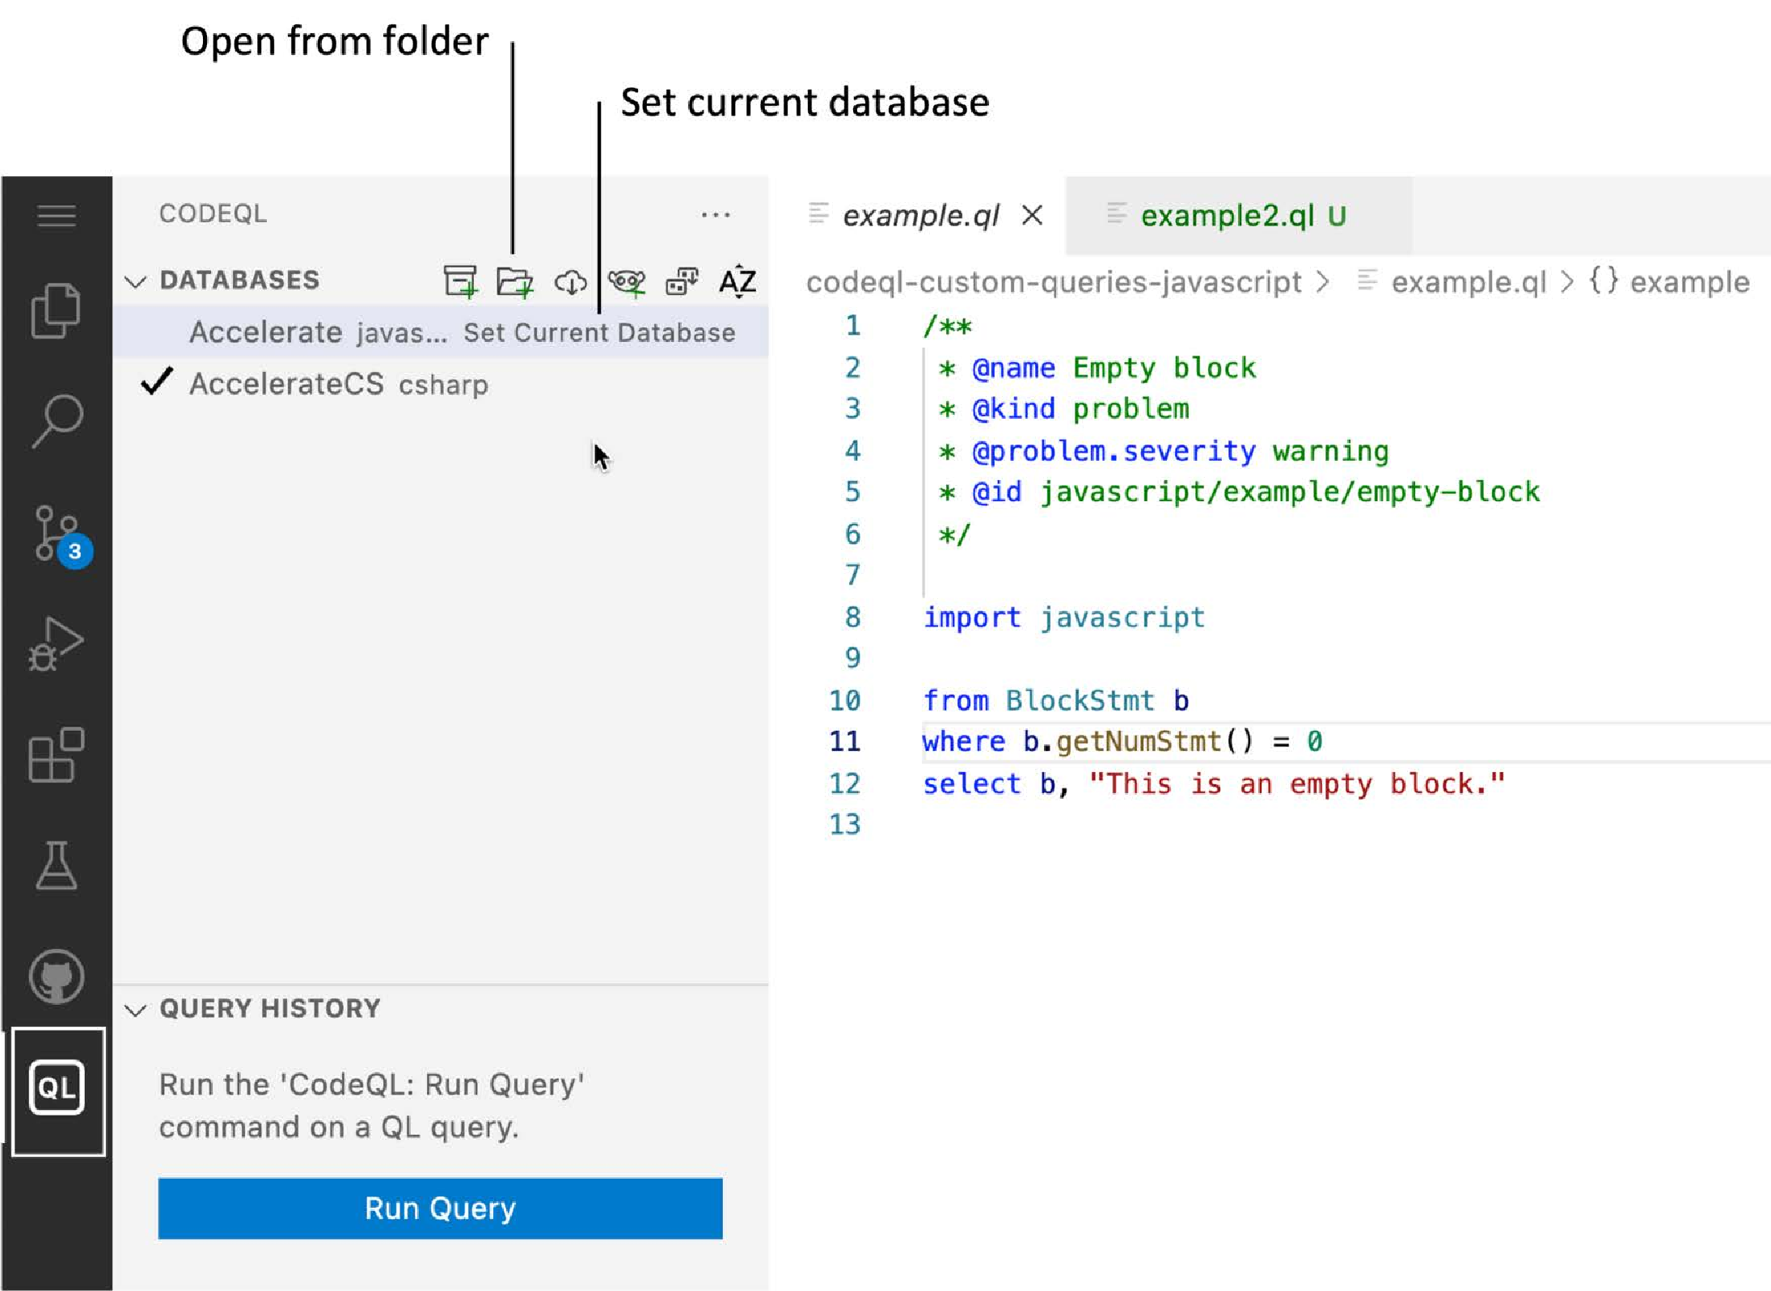Open the Run and Debug view

(56, 644)
